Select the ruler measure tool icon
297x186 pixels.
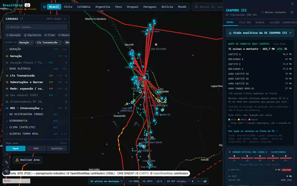tap(6, 162)
